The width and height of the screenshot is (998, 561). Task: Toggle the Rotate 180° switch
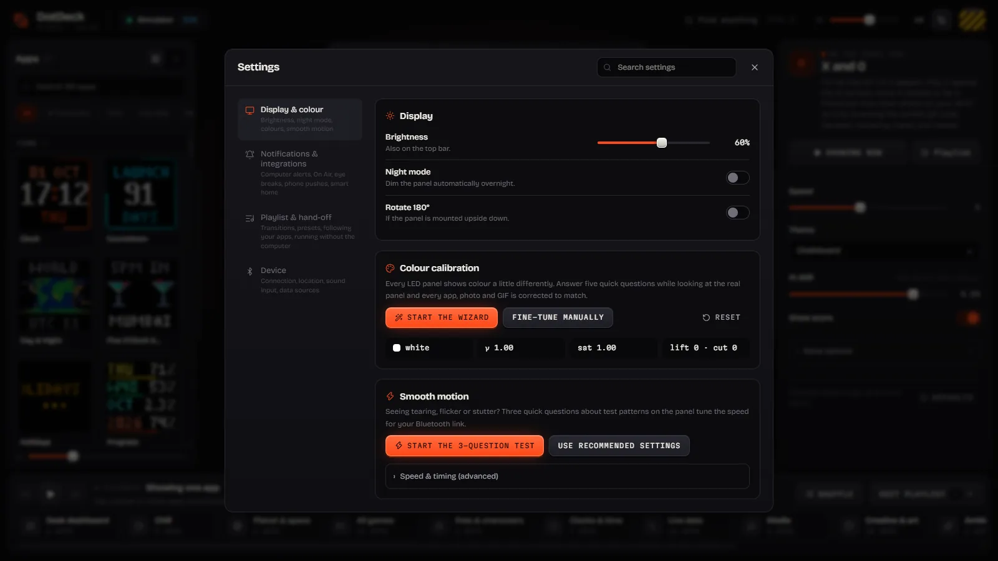738,213
